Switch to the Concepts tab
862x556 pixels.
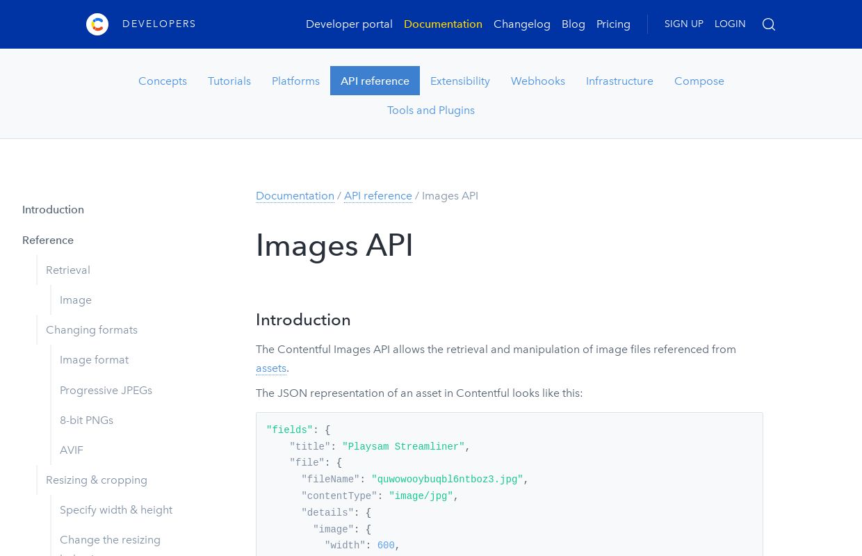click(163, 81)
